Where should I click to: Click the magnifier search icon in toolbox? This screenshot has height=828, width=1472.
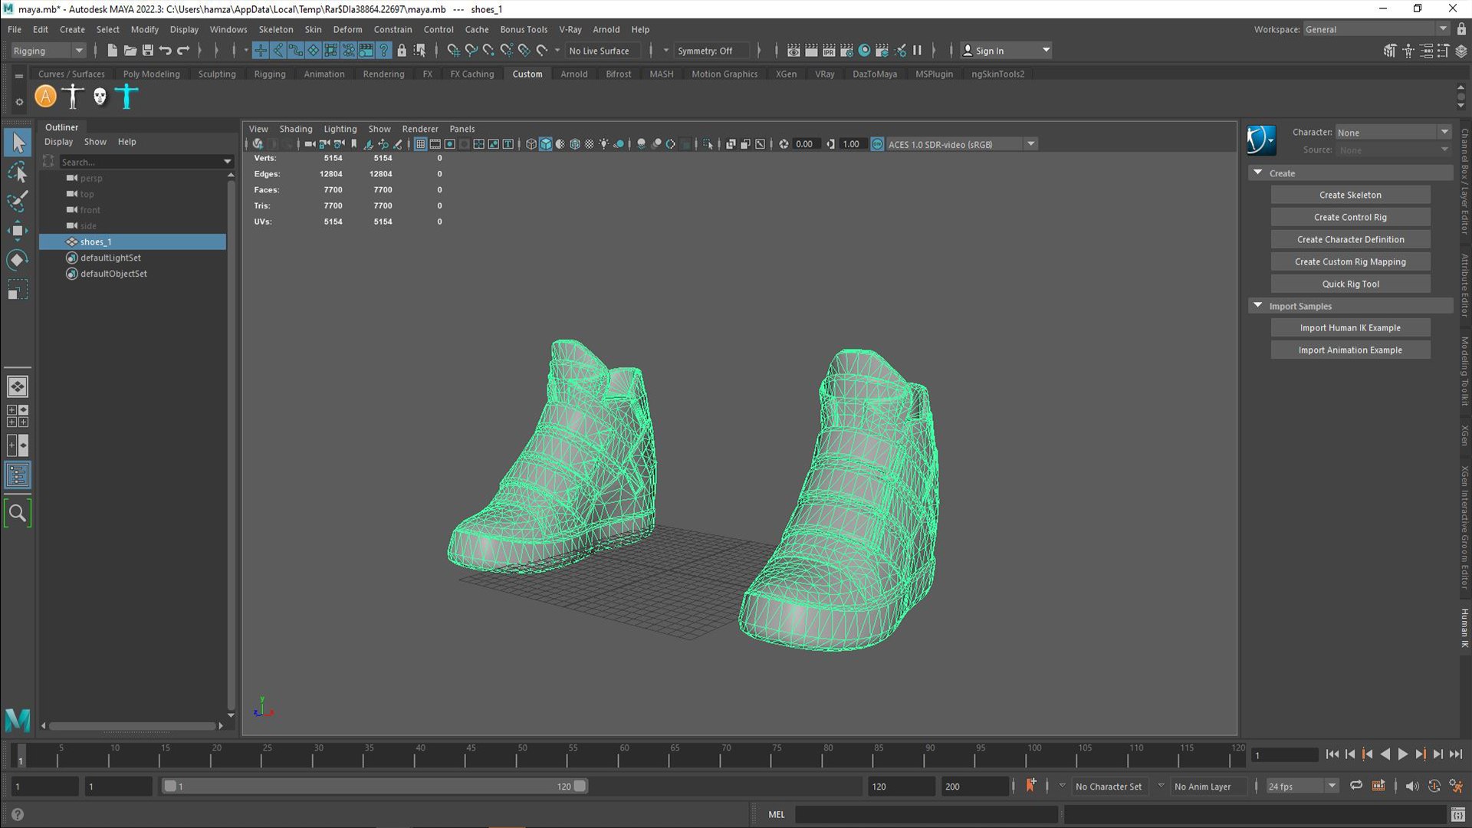[18, 513]
